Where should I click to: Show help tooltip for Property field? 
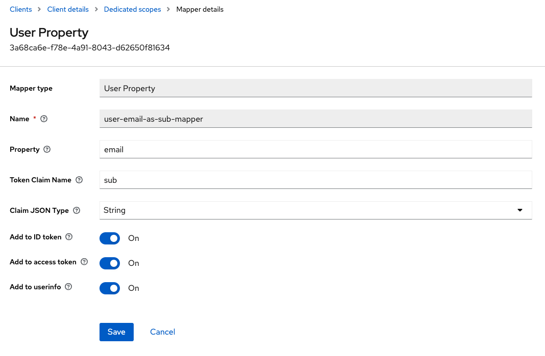tap(47, 149)
